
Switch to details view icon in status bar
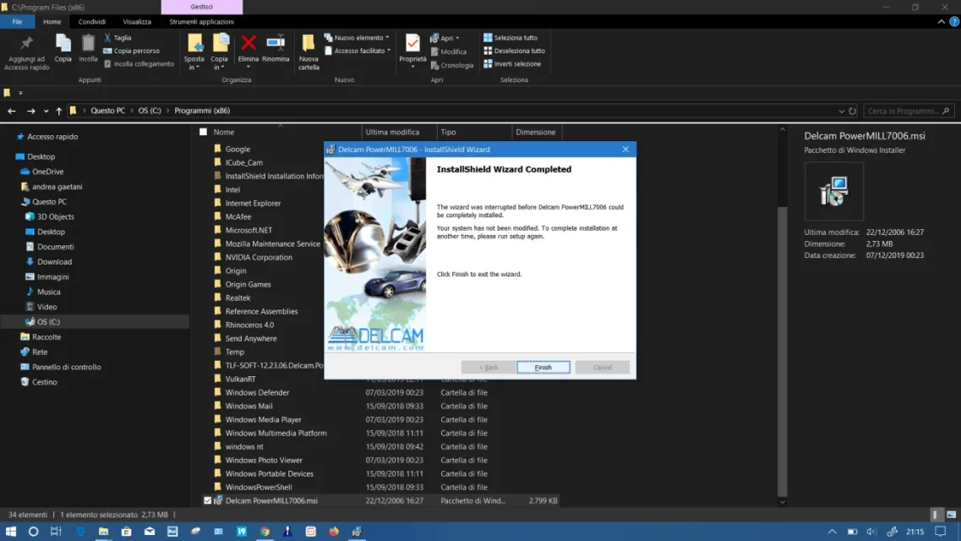tap(936, 515)
